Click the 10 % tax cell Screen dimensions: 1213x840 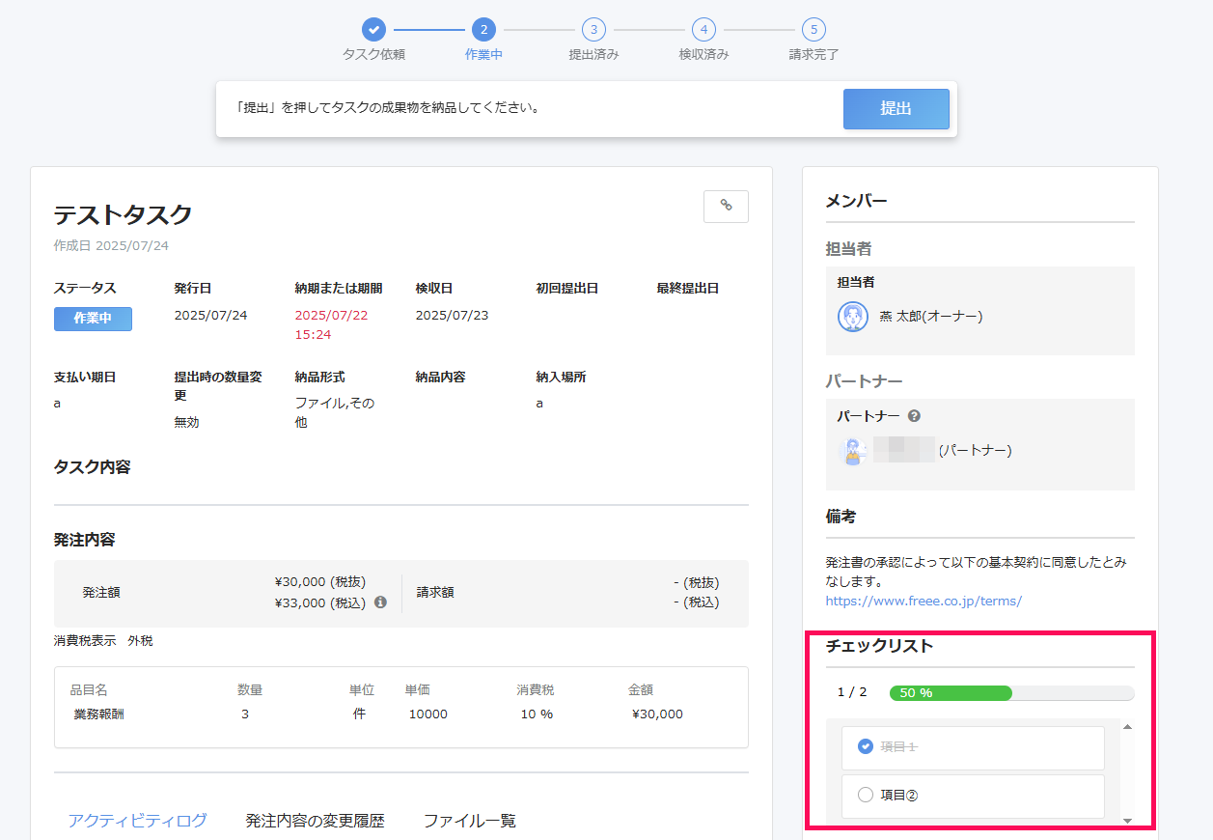[537, 714]
